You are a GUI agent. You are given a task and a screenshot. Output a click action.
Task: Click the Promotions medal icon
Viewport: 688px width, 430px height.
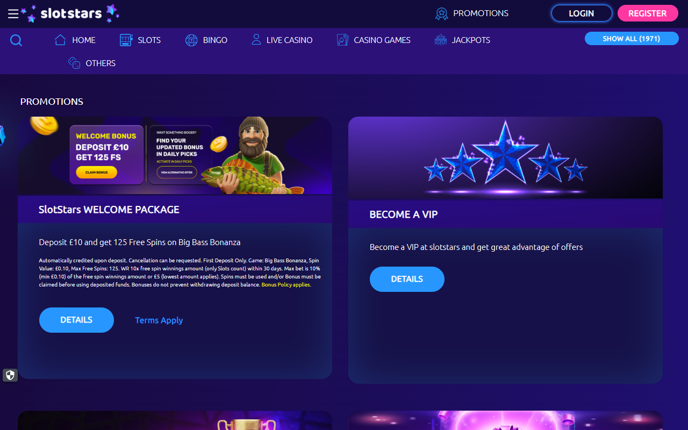point(441,13)
